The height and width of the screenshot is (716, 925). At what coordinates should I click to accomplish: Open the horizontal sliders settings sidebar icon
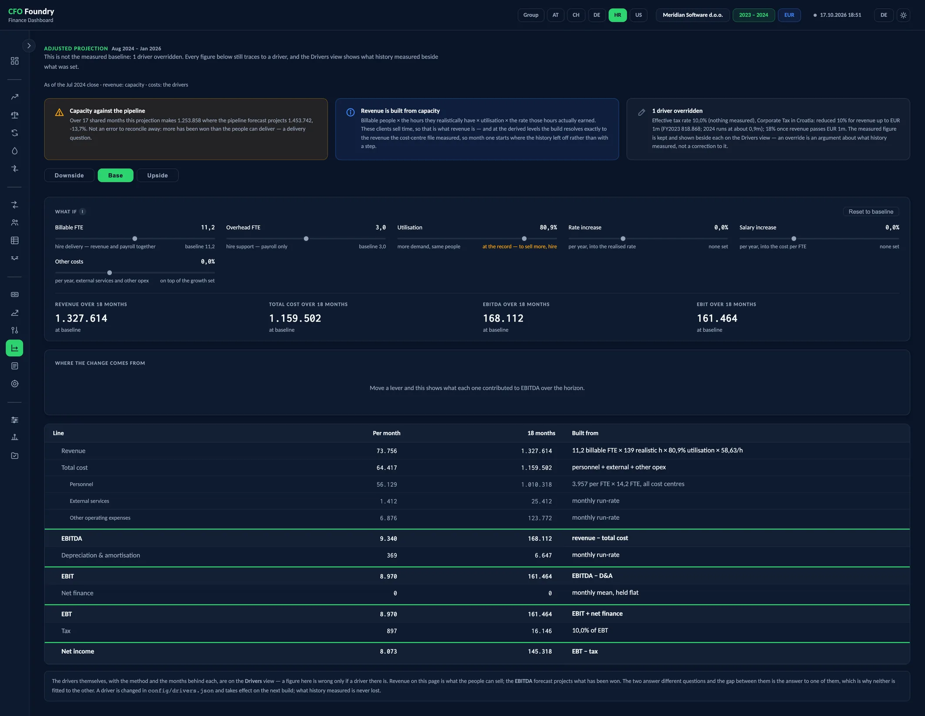coord(14,420)
